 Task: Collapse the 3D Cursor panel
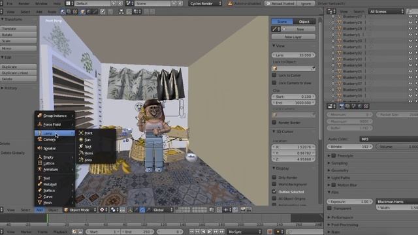pos(283,132)
